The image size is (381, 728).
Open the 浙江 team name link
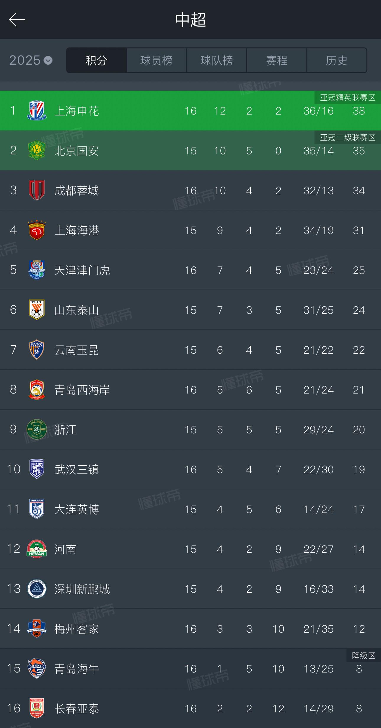point(65,430)
